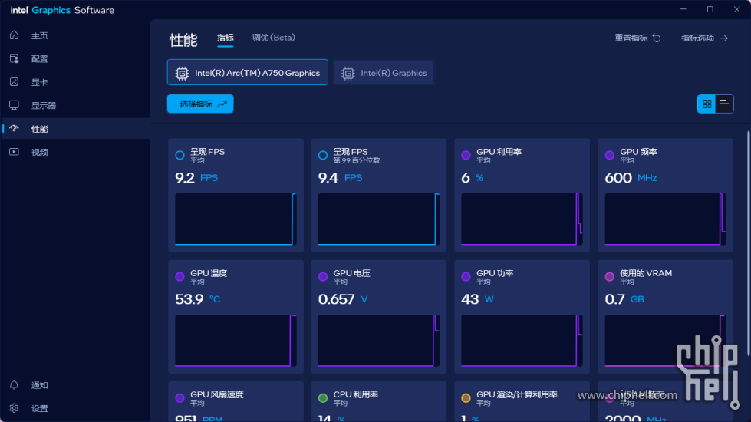
Task: Click the purple marker of GPU 功率
Action: pos(466,276)
